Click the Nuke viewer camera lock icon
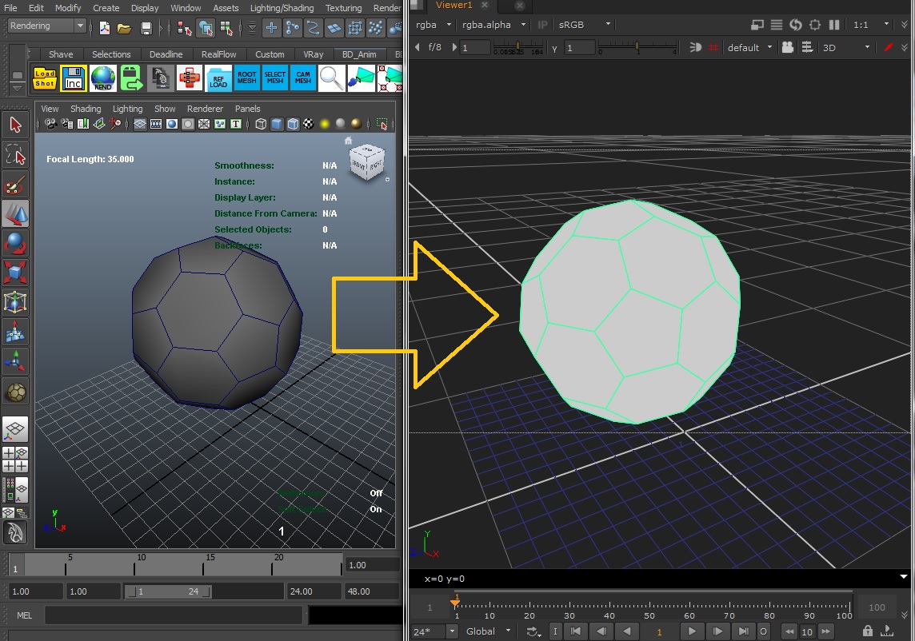The height and width of the screenshot is (641, 915). click(x=787, y=47)
